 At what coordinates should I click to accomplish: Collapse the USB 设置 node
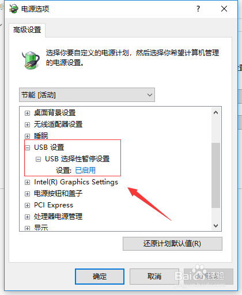click(x=28, y=147)
